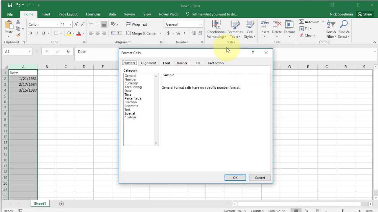Open the font name dropdown
Screen dimensions: 378x212
click(x=58, y=24)
